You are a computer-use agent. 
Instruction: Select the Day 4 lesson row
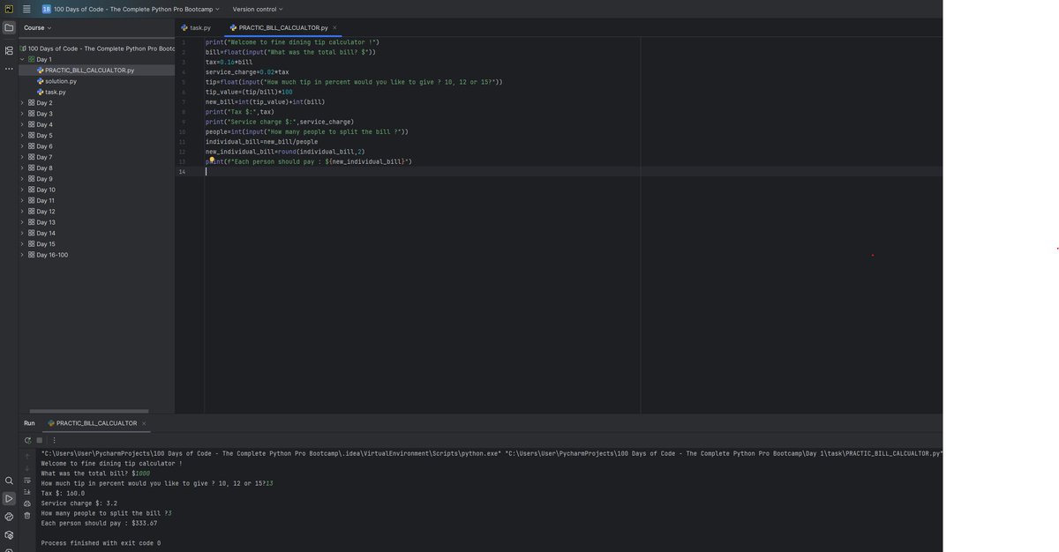click(96, 124)
